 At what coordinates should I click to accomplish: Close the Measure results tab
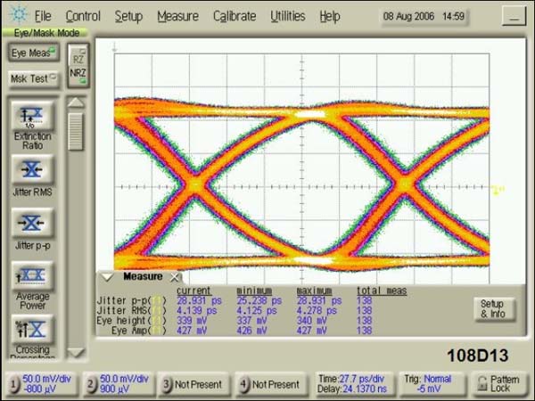(175, 277)
